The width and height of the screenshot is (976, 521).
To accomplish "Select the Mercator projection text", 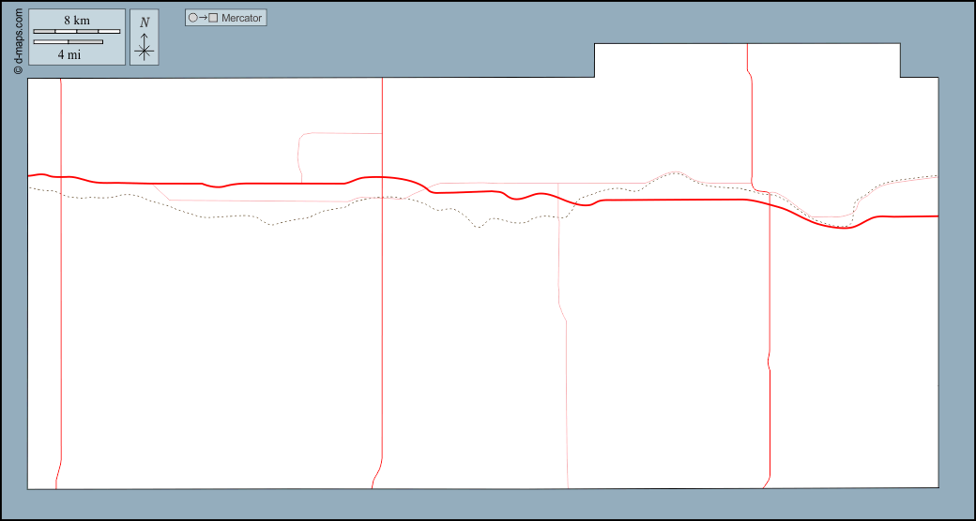I will click(241, 18).
